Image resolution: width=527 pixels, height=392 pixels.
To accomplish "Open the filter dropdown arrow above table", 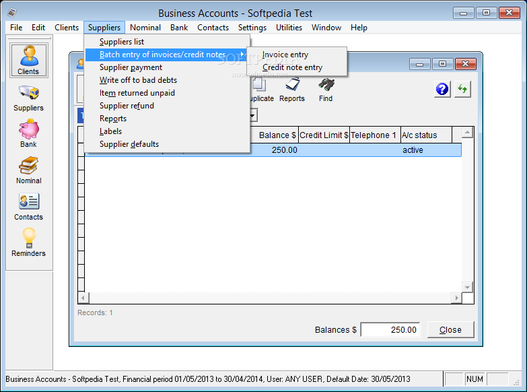I will pos(253,115).
